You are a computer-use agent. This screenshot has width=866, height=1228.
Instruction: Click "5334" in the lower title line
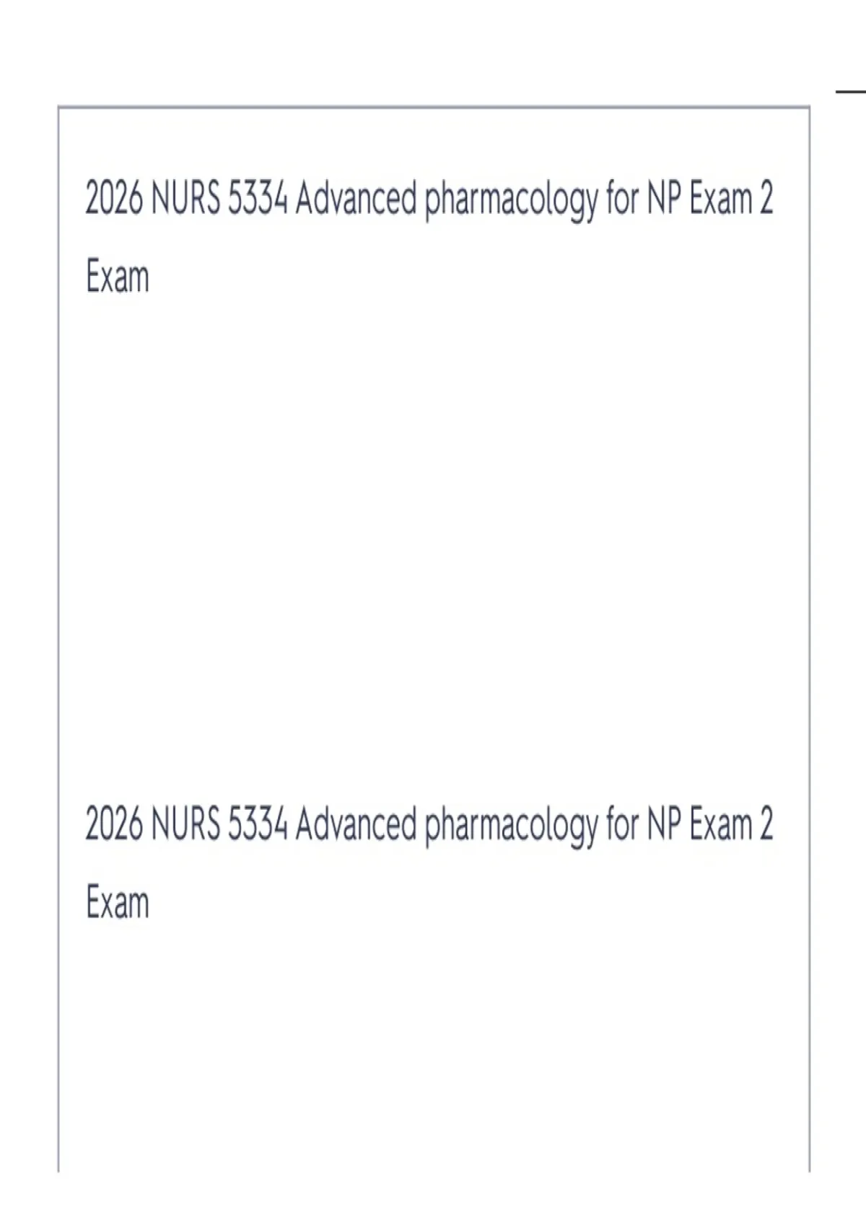tap(258, 824)
